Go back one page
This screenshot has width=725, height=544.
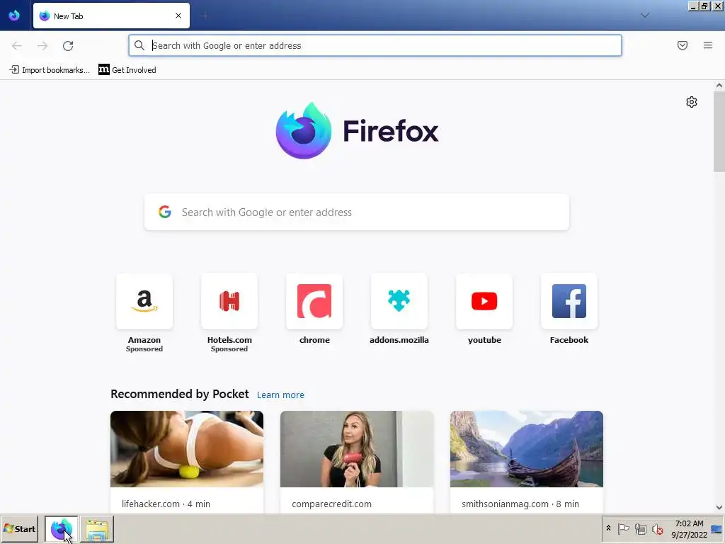pos(17,45)
